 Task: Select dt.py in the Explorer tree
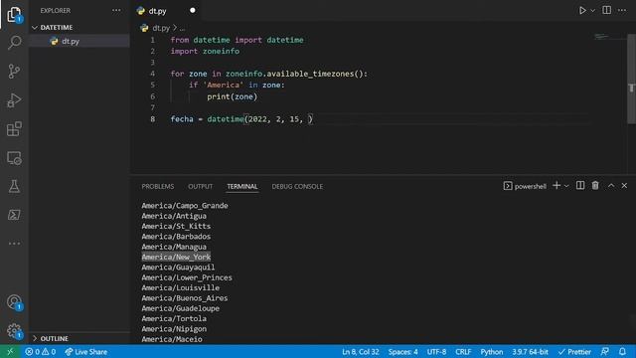tap(71, 41)
